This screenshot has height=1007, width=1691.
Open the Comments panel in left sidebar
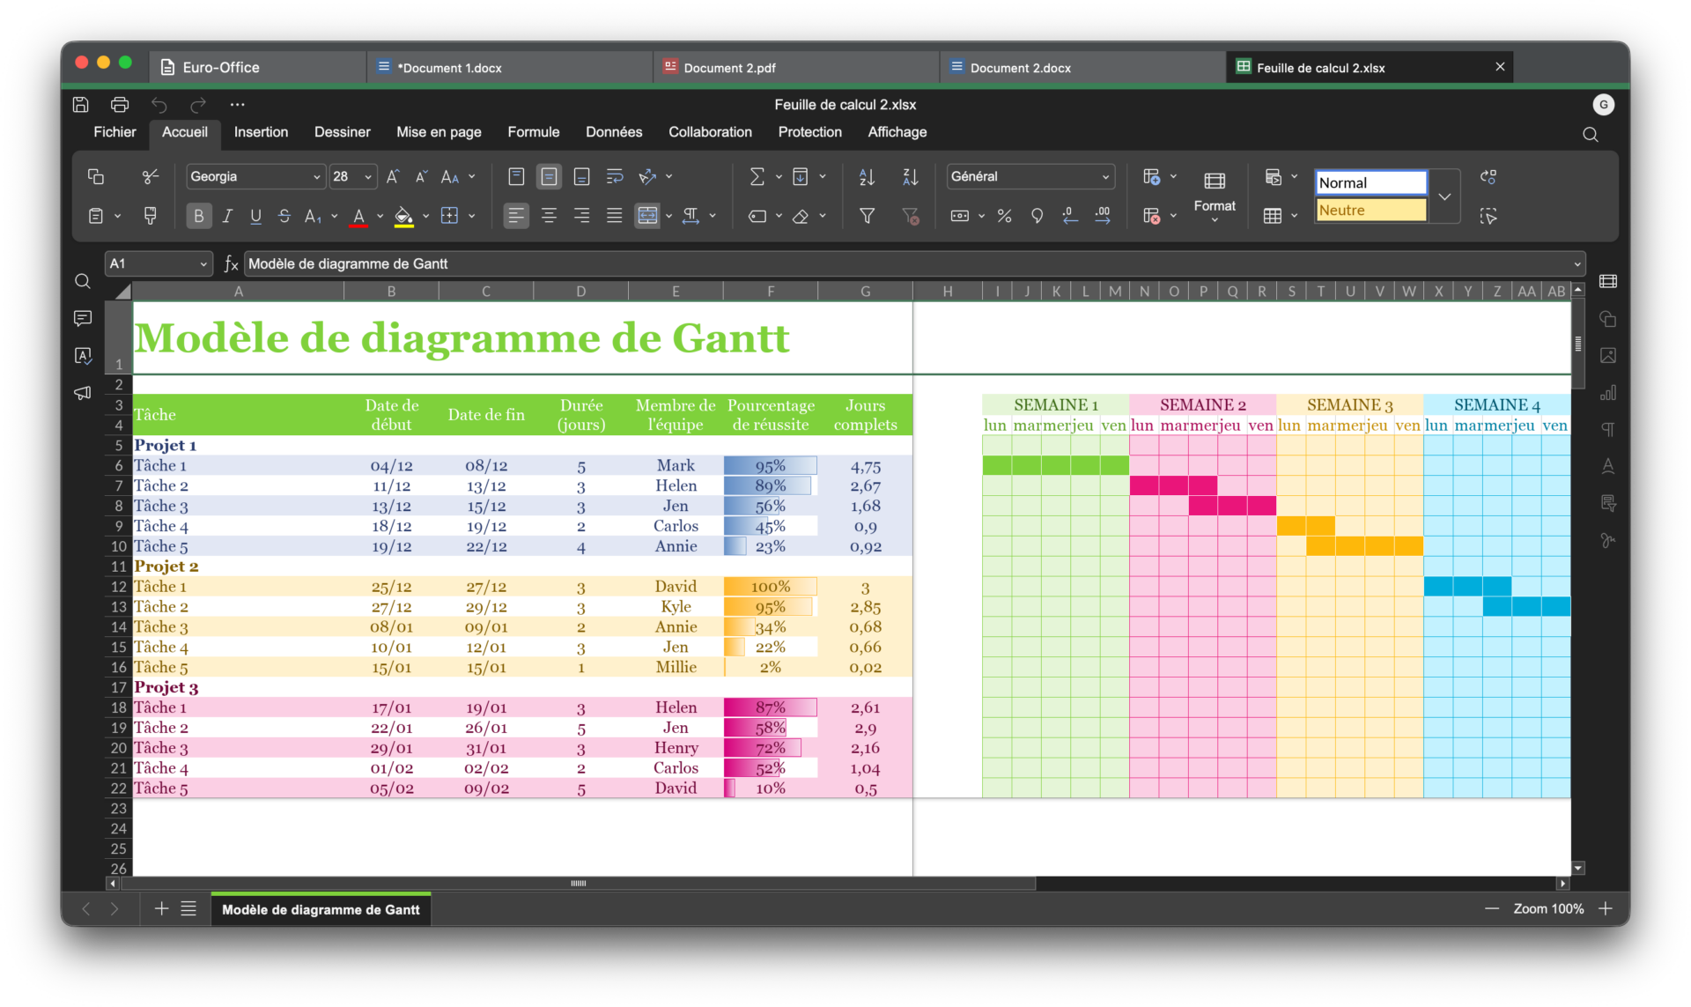pos(83,318)
